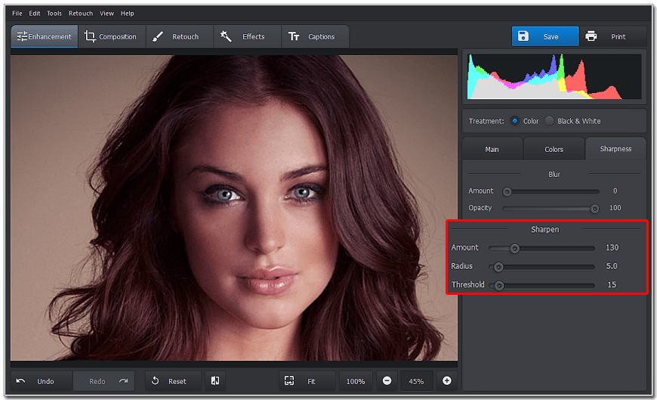This screenshot has width=657, height=400.
Task: Click the Undo arrow icon
Action: click(x=20, y=381)
